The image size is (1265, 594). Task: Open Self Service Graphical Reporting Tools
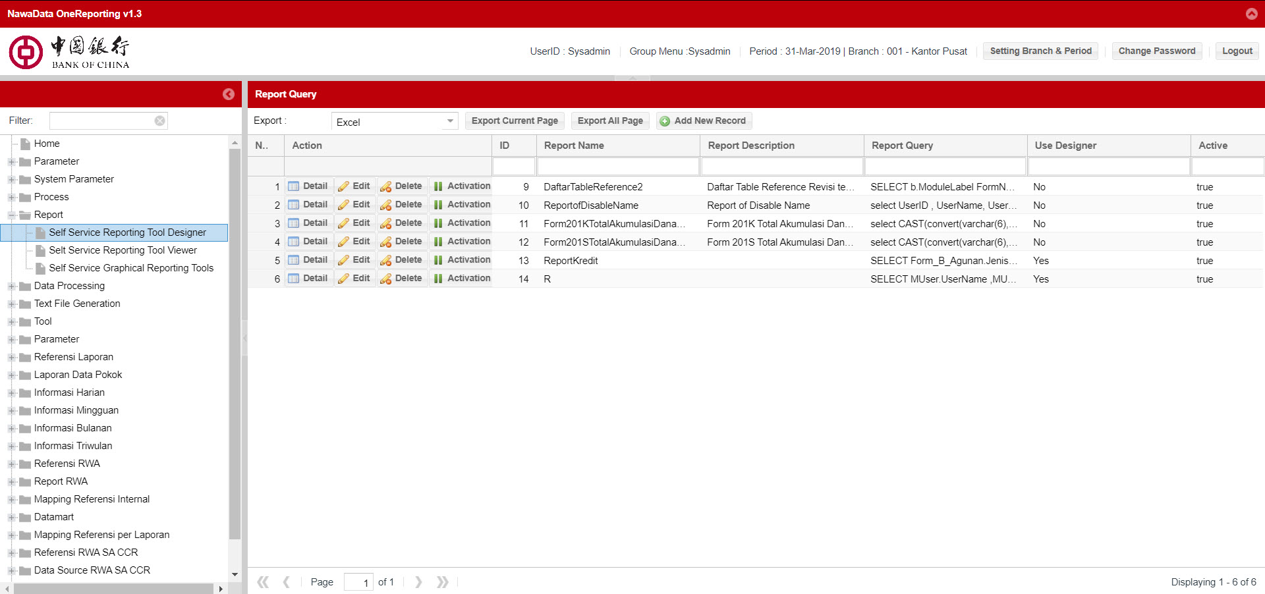(130, 268)
